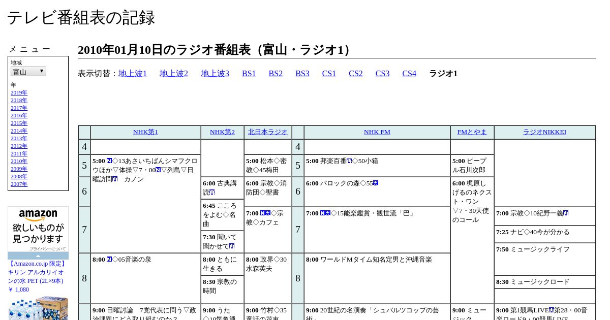This screenshot has height=320, width=610.
Task: Open the NHK第2 station link
Action: [x=222, y=132]
